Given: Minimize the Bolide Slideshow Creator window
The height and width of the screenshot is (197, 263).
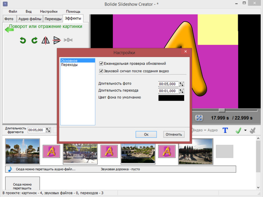Looking at the screenshot, I should [236, 3].
